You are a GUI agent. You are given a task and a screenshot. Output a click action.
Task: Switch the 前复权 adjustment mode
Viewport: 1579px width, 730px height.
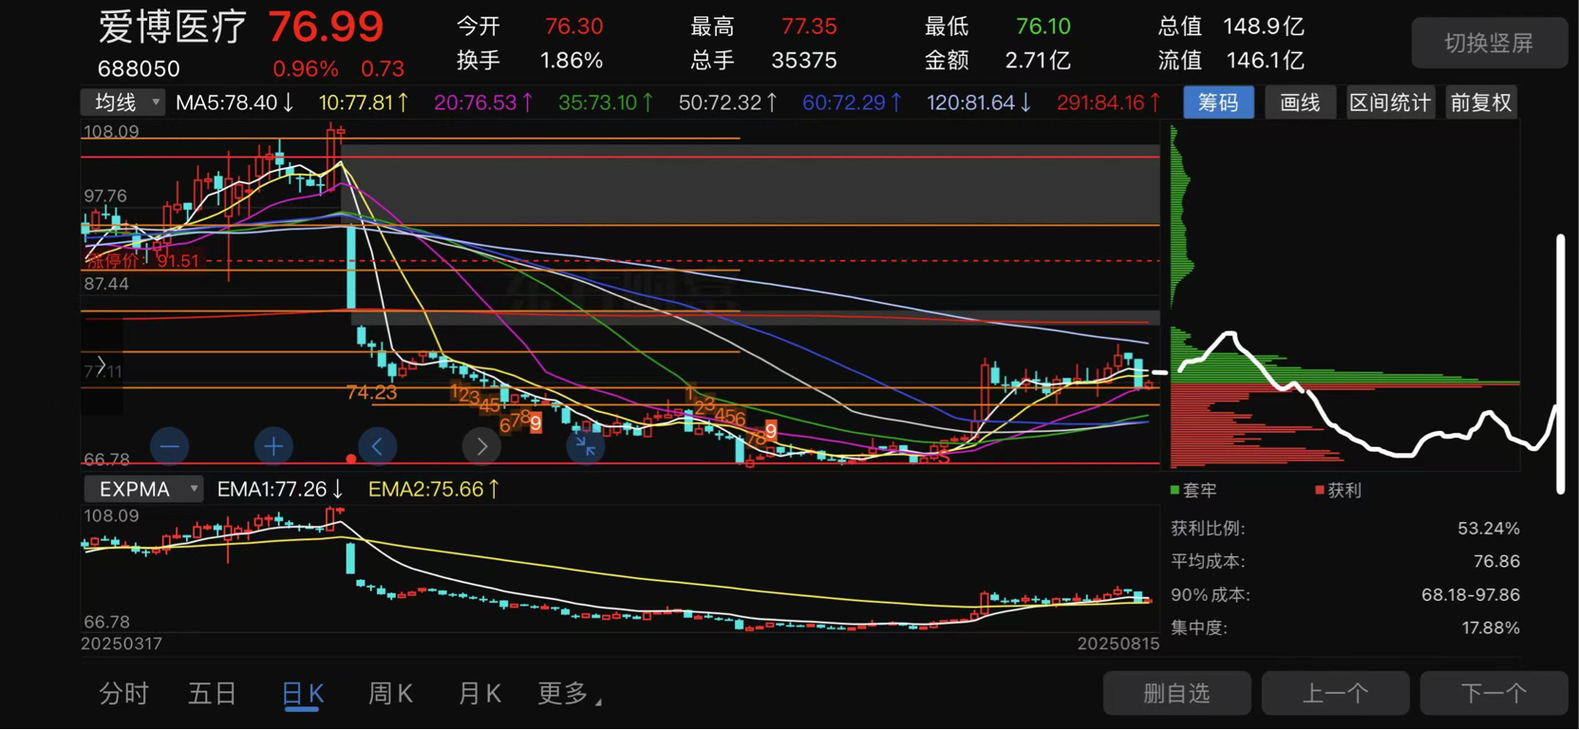[x=1480, y=103]
